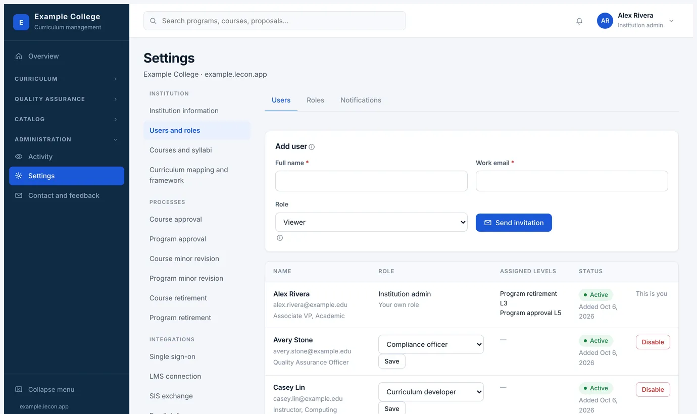Open Activity in the sidebar
Screen dimensions: 697x414
66,157
